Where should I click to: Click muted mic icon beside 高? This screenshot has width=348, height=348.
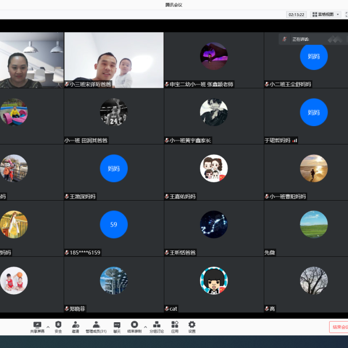click(x=267, y=308)
